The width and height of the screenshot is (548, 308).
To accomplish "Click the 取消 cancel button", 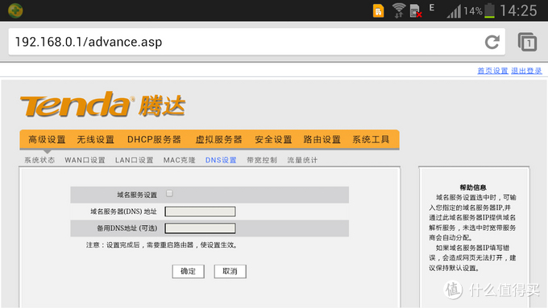I will [x=230, y=271].
